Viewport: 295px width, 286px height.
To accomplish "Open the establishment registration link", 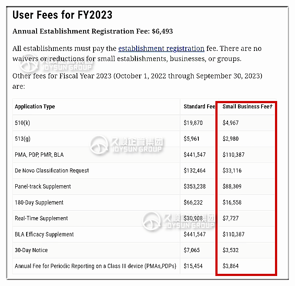I will coord(161,49).
